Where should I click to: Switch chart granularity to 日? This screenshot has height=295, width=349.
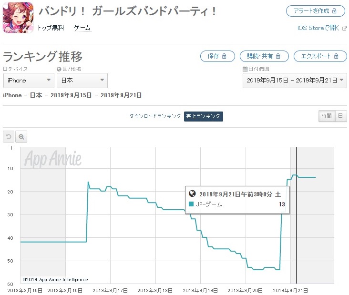click(x=340, y=116)
